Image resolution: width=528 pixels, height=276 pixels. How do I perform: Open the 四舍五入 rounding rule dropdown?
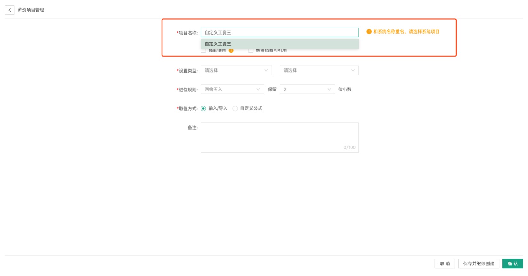[232, 89]
